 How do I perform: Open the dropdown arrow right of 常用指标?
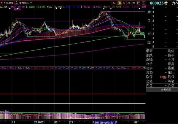pyautogui.click(x=31, y=3)
